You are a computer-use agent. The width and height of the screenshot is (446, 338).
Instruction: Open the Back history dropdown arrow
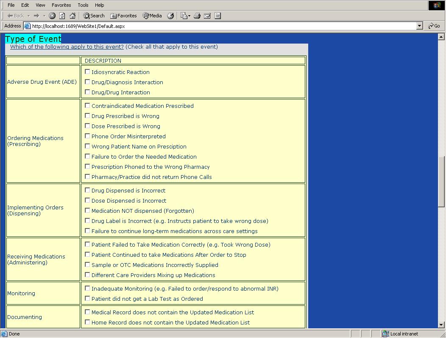(x=29, y=16)
